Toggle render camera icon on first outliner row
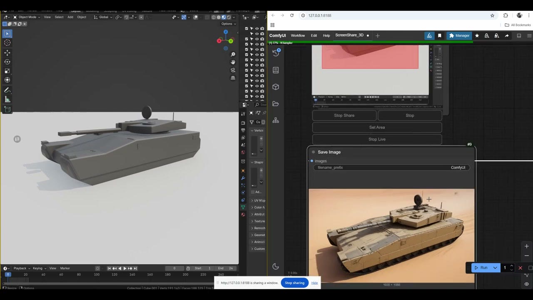533x300 pixels. [x=262, y=28]
